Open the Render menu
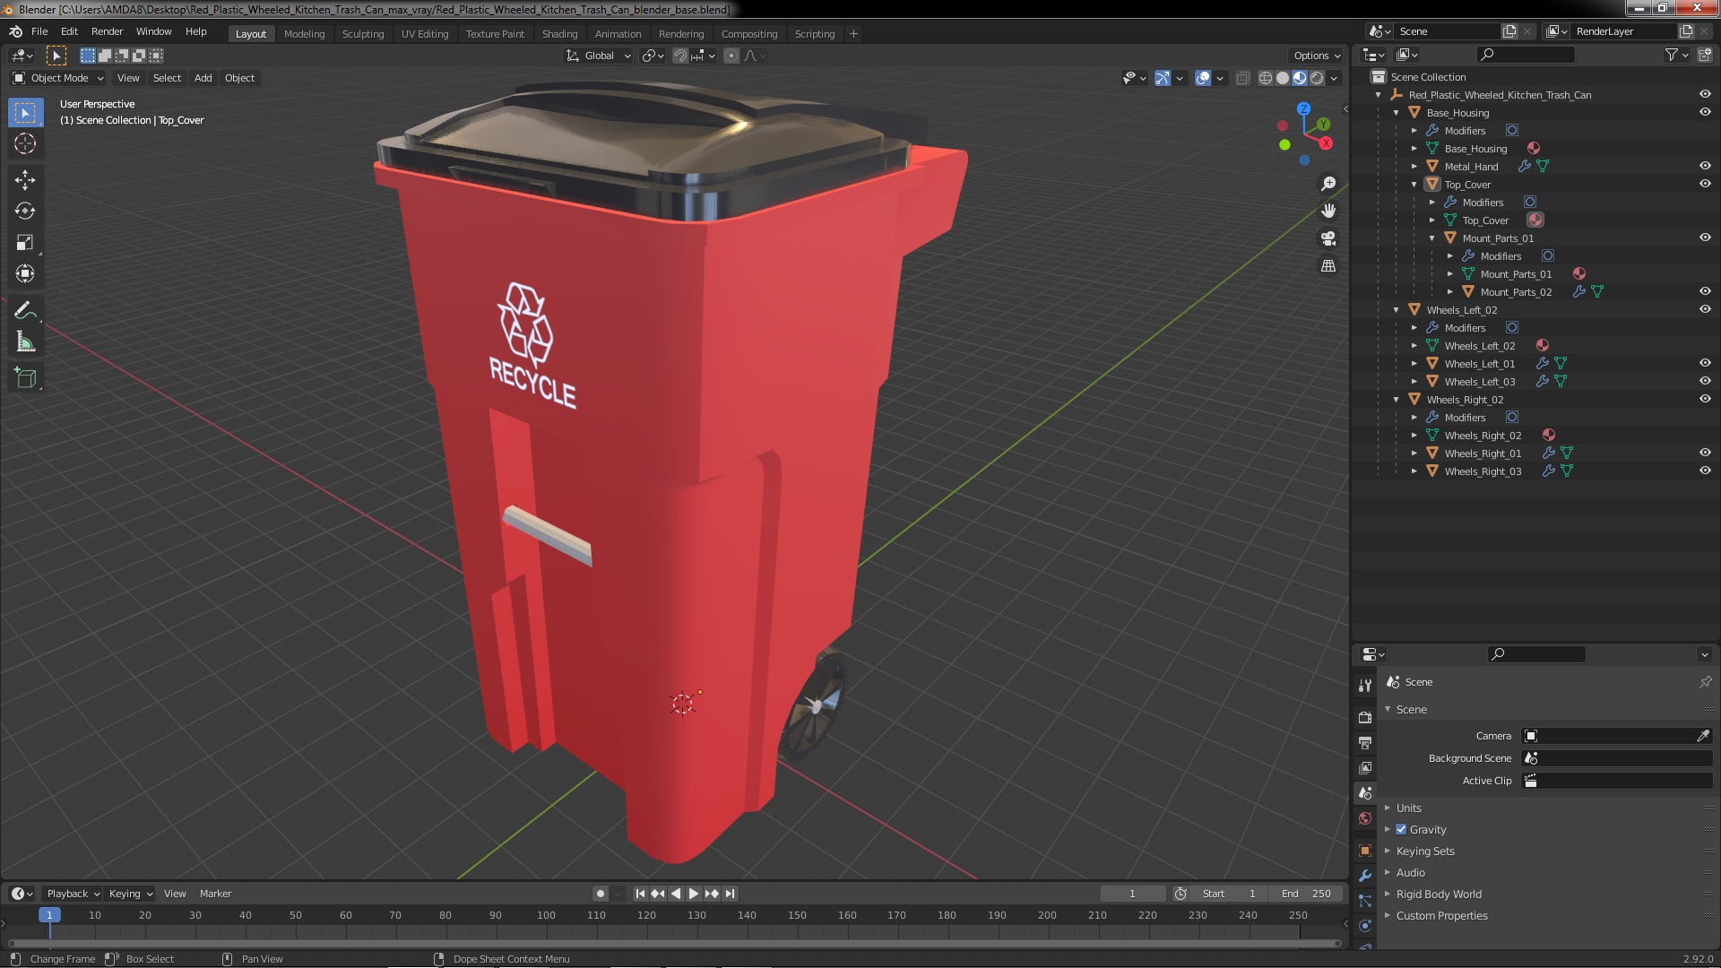Viewport: 1721px width, 968px height. [107, 31]
